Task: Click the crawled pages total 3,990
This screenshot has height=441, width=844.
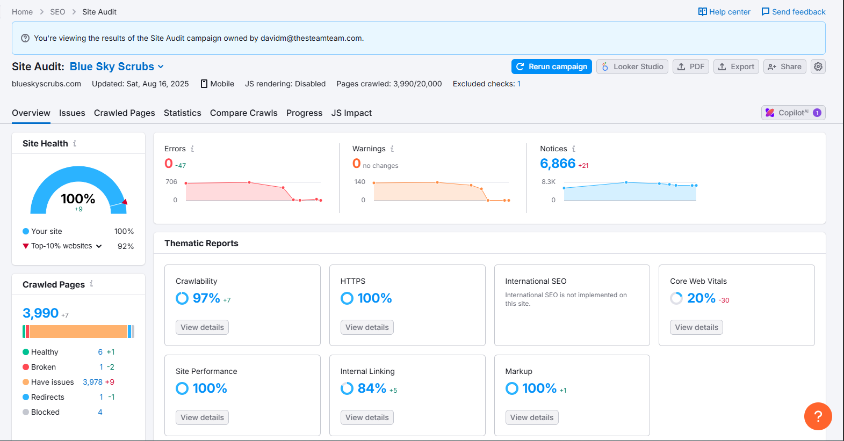Action: pos(40,313)
